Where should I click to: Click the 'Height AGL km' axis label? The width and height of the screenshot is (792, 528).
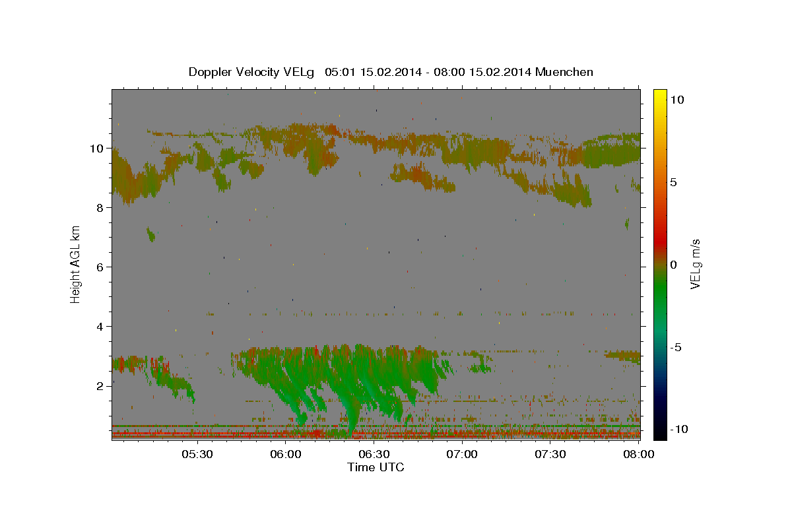[76, 264]
